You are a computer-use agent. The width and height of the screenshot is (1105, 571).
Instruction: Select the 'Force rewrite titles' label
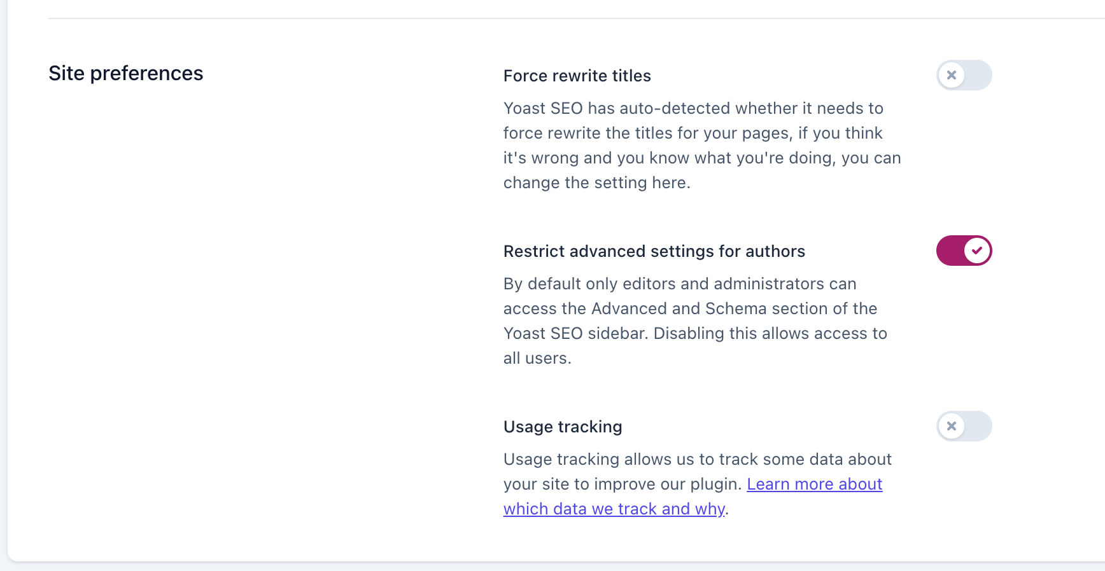577,76
